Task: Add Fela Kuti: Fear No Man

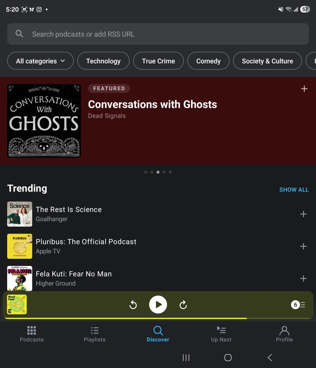Action: (x=303, y=279)
